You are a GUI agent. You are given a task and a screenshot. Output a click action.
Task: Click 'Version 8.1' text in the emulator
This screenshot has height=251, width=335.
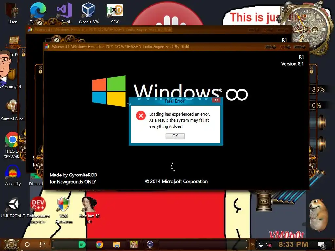pyautogui.click(x=292, y=64)
